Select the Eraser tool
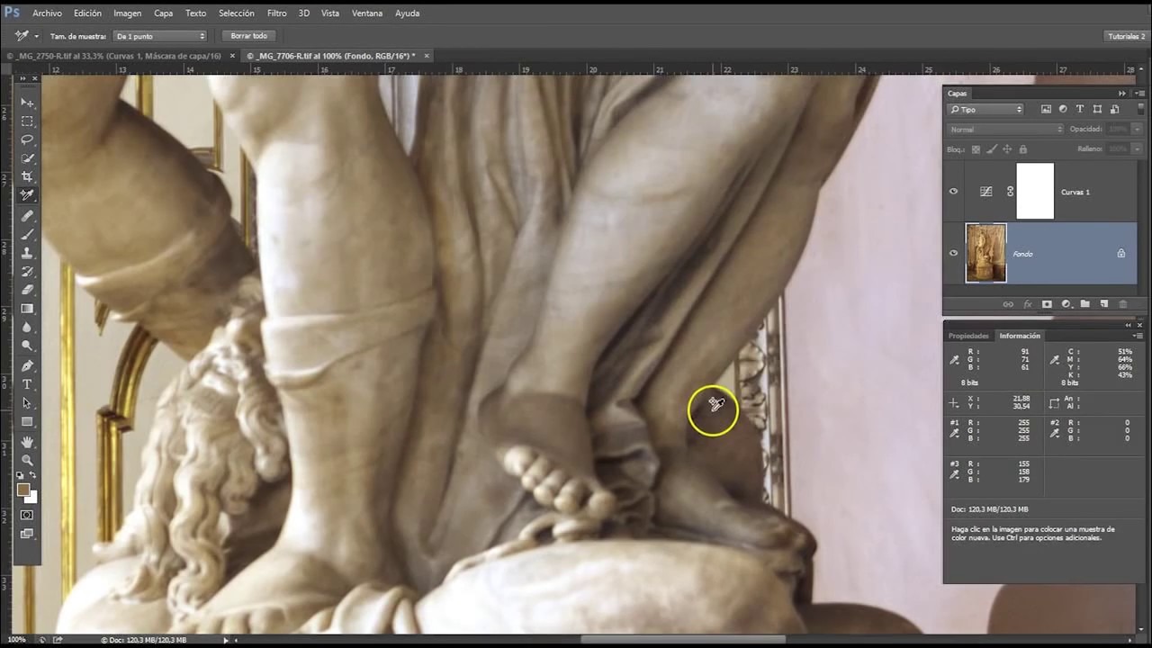This screenshot has width=1152, height=648. [27, 290]
